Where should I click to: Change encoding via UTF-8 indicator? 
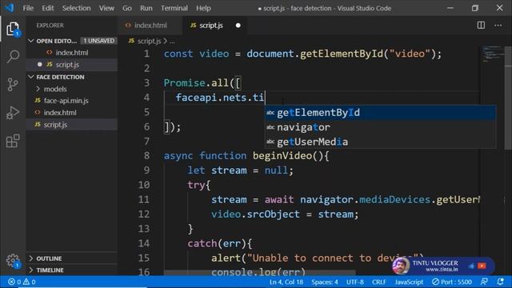tap(355, 282)
